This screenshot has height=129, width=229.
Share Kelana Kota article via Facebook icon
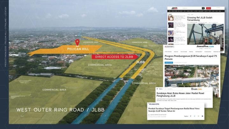(x=191, y=116)
